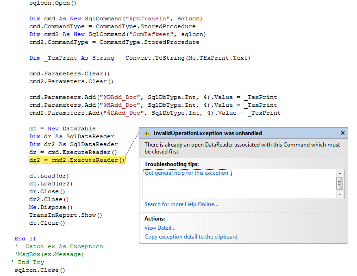Place cursor on dt.Load(dr2) line

(x=51, y=184)
